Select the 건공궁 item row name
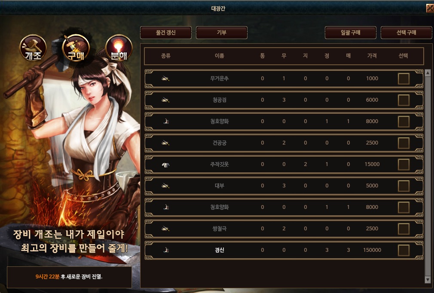This screenshot has height=293, width=434. coord(220,143)
